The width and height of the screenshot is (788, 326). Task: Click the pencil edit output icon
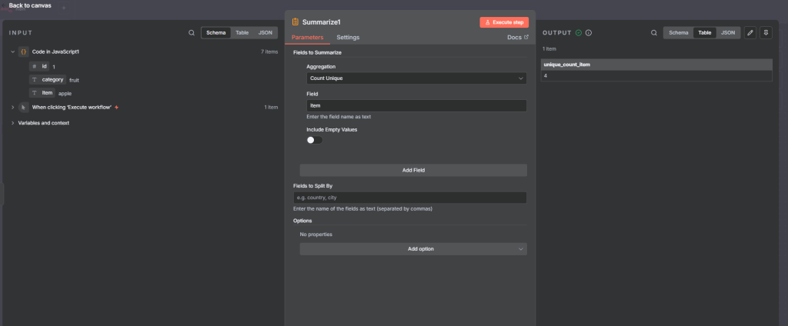750,33
